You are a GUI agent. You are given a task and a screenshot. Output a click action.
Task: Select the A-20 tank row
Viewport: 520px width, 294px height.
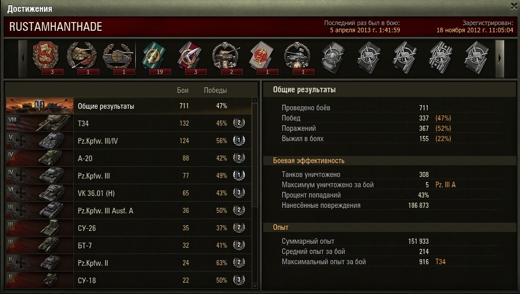point(129,158)
